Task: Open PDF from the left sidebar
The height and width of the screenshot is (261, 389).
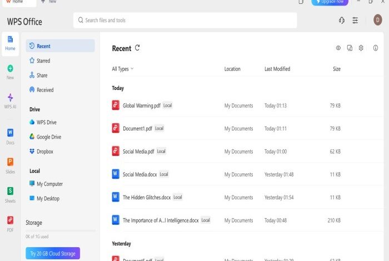Action: click(x=10, y=224)
